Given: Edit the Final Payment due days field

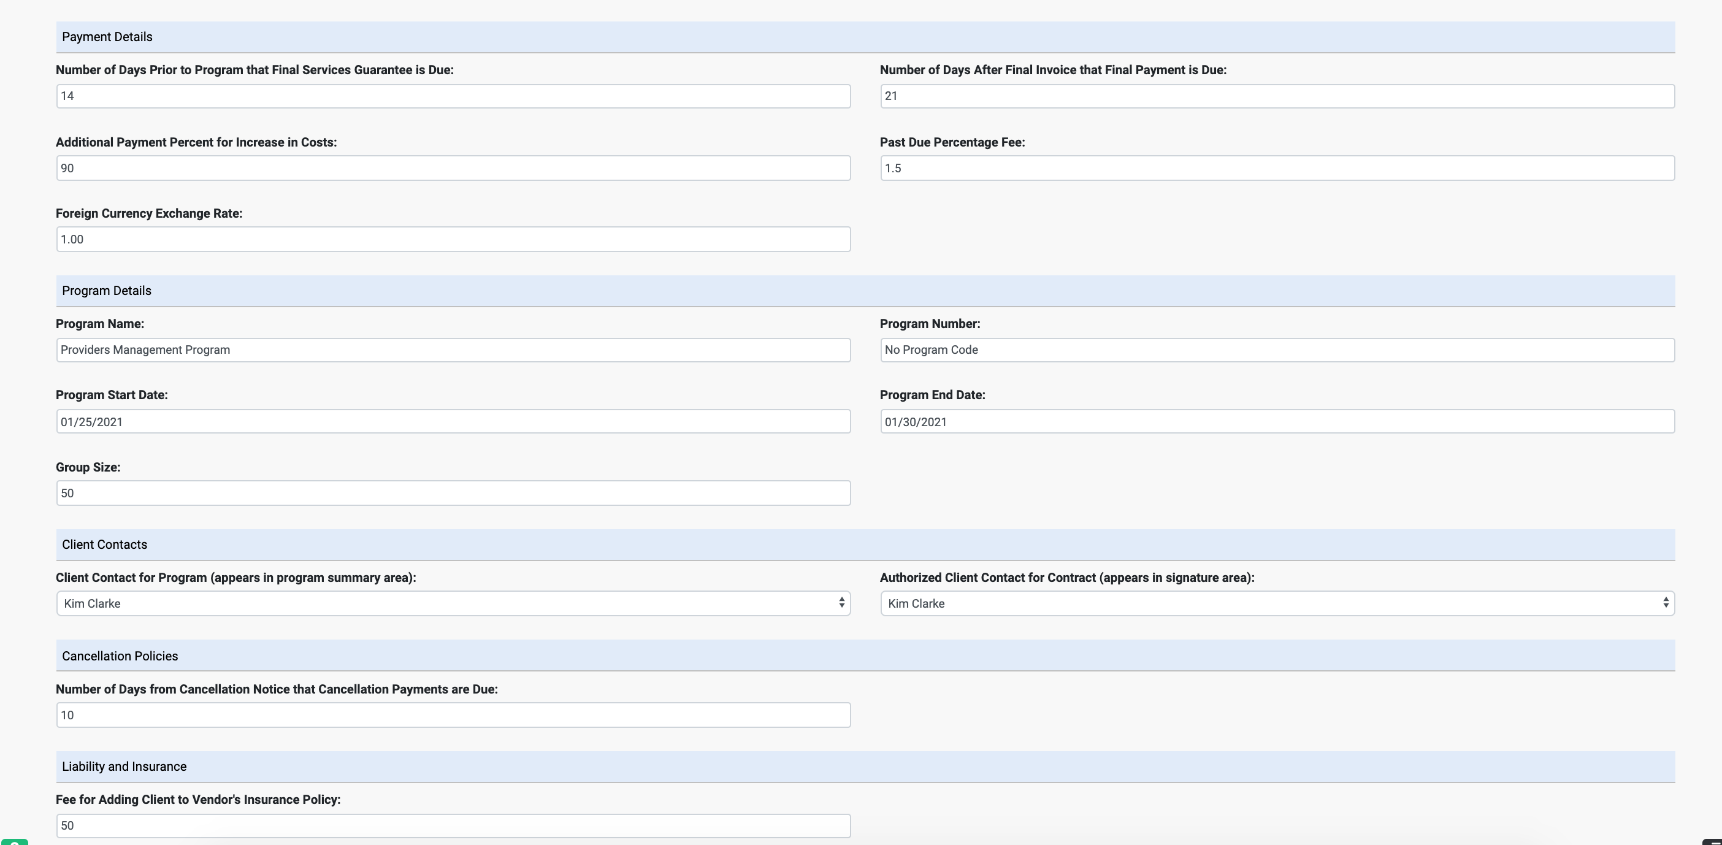Looking at the screenshot, I should pos(1277,96).
